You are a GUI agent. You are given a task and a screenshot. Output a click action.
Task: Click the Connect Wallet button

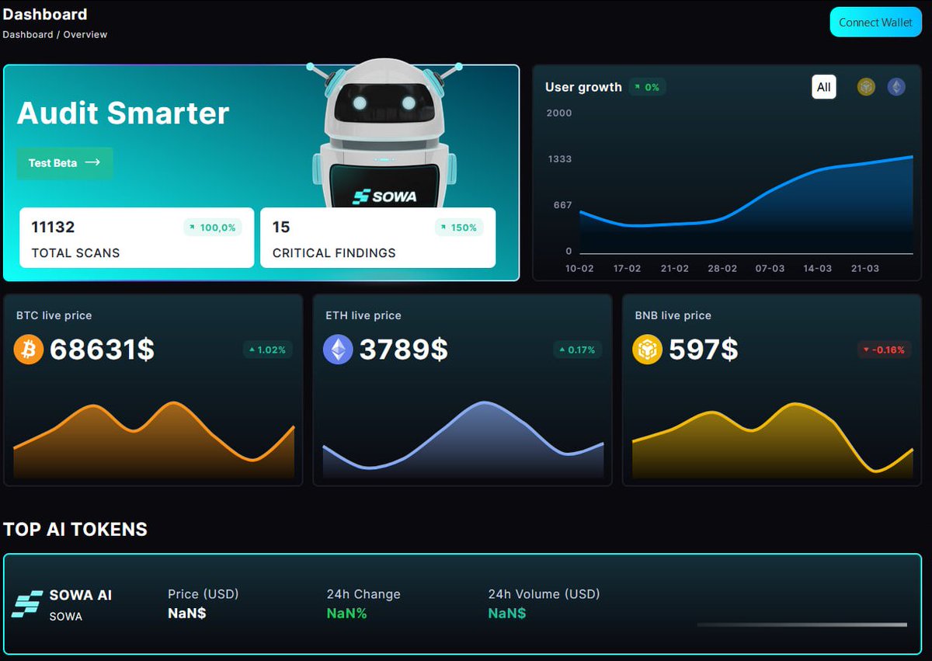875,22
